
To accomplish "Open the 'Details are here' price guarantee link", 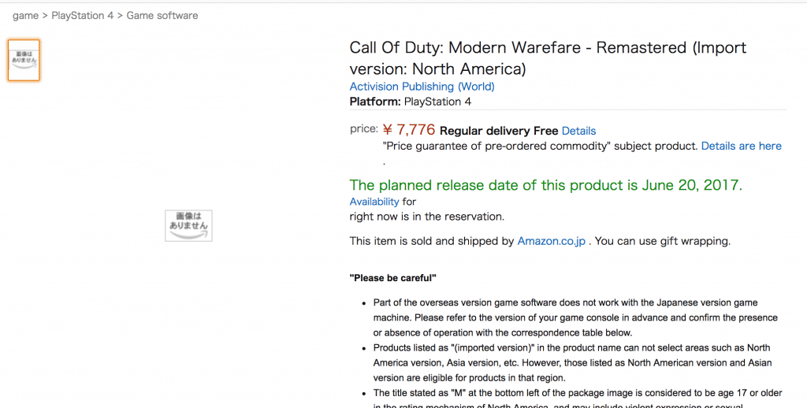I will (x=741, y=146).
